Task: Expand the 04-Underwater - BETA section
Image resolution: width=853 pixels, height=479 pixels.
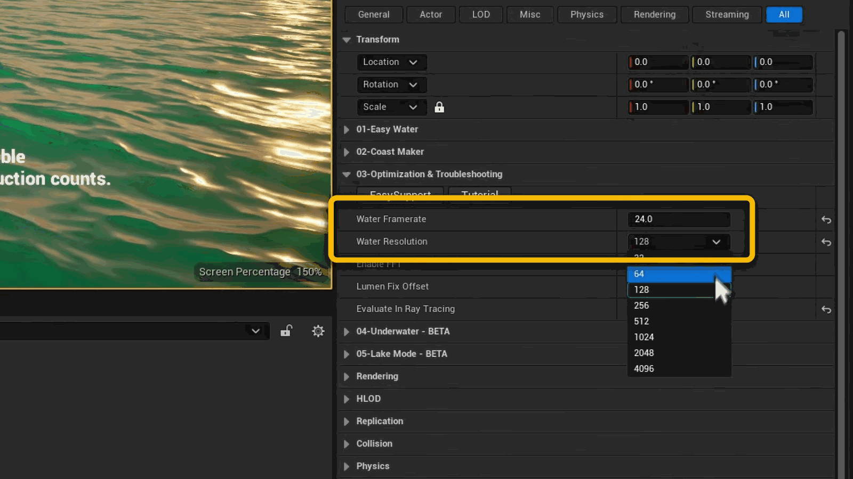Action: (x=347, y=332)
